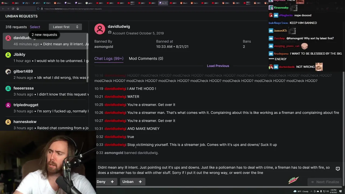Click davidludwig's pink profile avatar
The width and height of the screenshot is (345, 194).
pos(100,29)
